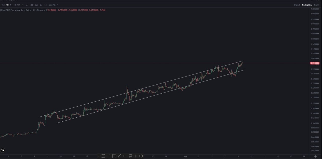322x159 pixels.
Task: Switch to the Original chart tab
Action: tap(297, 5)
